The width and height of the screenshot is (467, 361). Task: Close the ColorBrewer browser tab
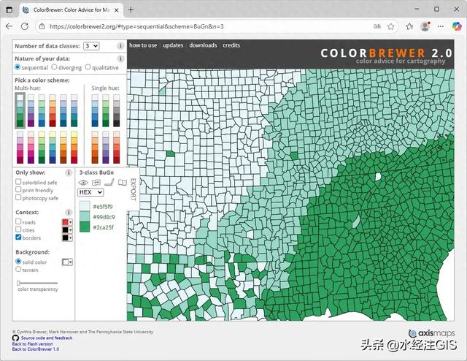tap(117, 9)
